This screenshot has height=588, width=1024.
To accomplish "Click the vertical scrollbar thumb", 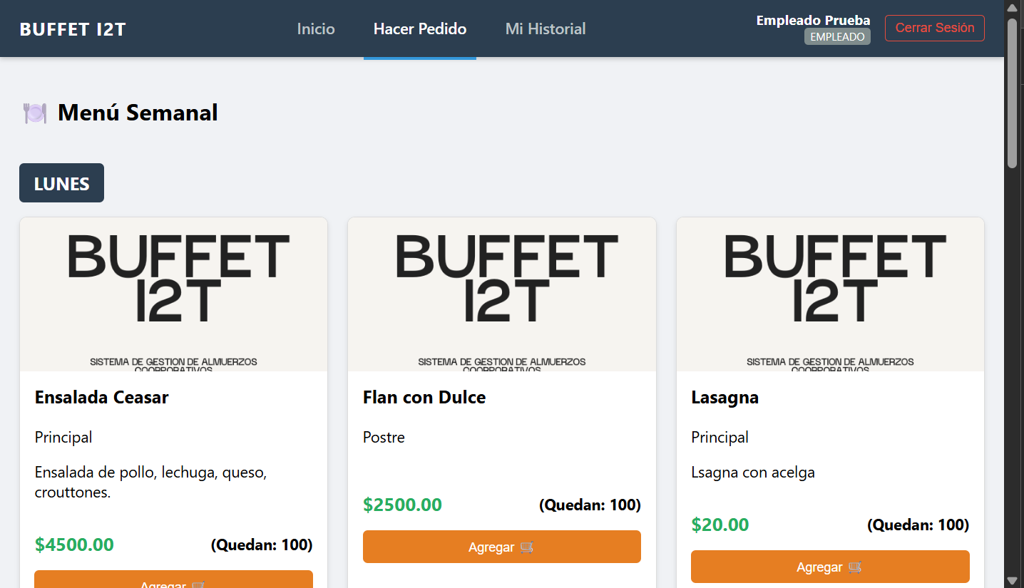I will coord(1012,93).
